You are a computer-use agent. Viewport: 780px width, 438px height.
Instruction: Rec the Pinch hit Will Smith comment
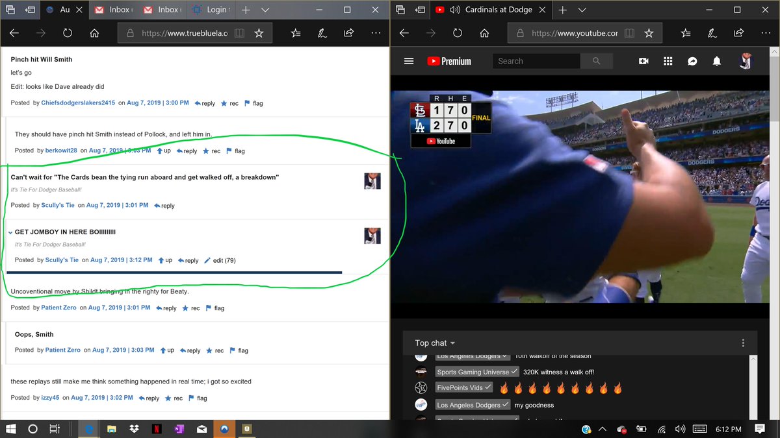229,103
